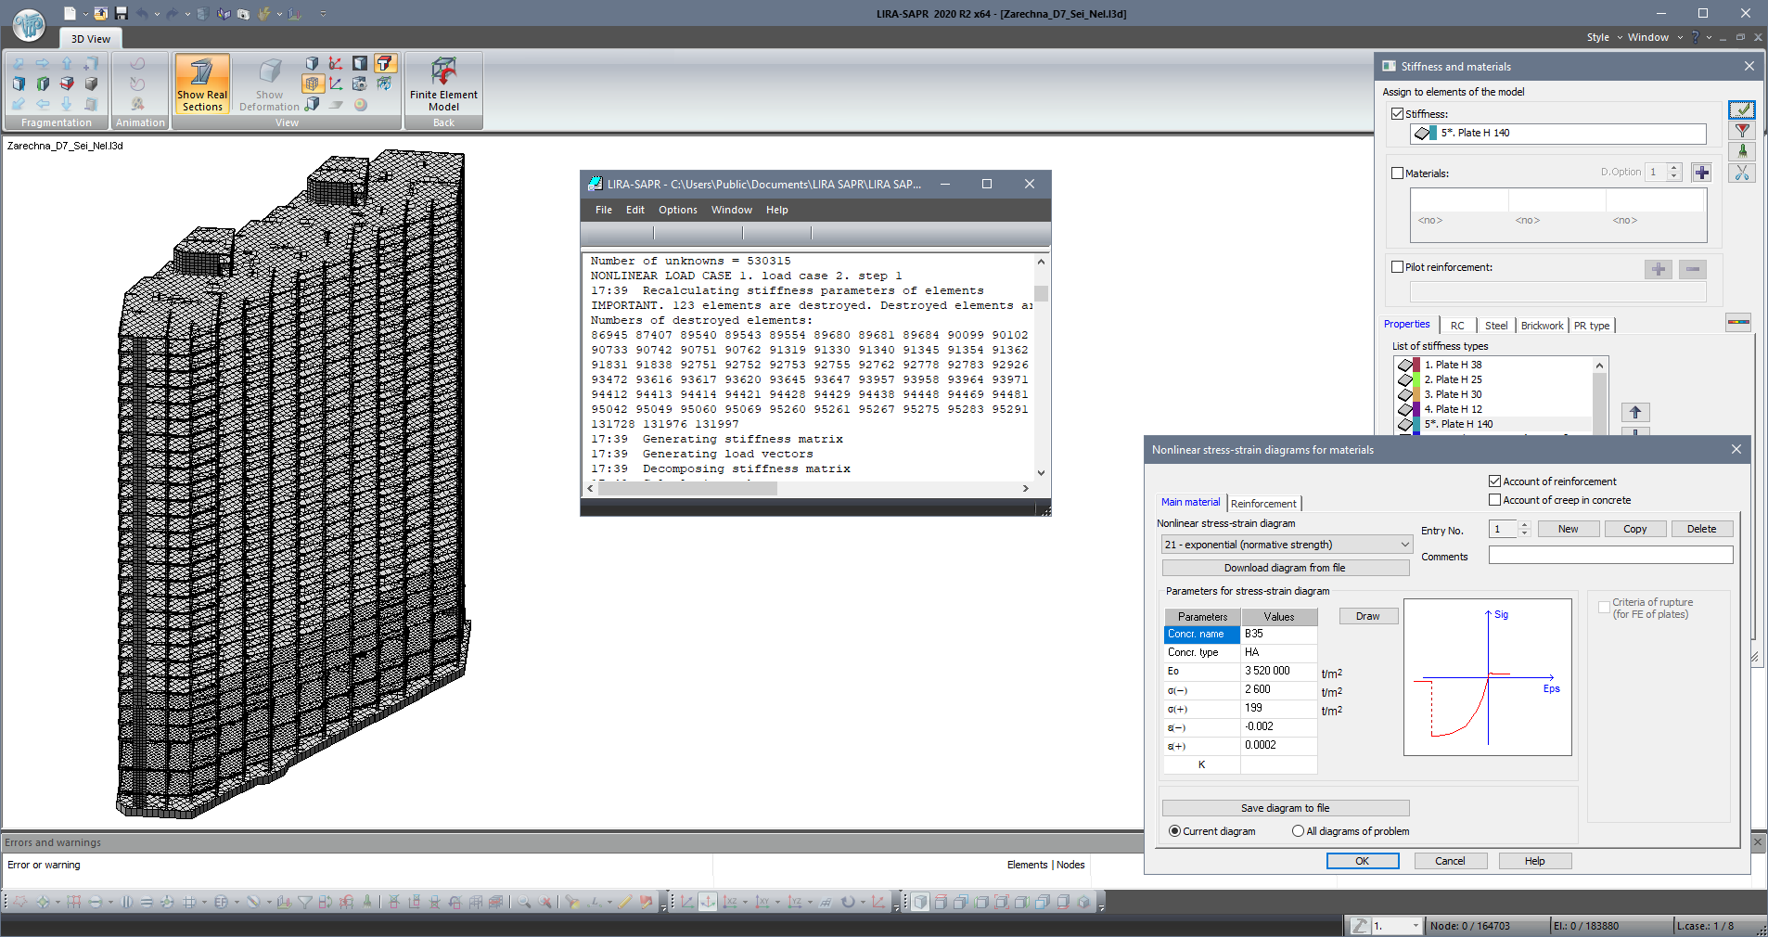Click the plus icon next to D.Option
The width and height of the screenshot is (1768, 937).
[x=1701, y=173]
